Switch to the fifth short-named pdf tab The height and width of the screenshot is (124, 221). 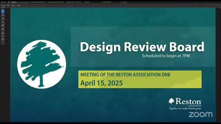click(87, 2)
